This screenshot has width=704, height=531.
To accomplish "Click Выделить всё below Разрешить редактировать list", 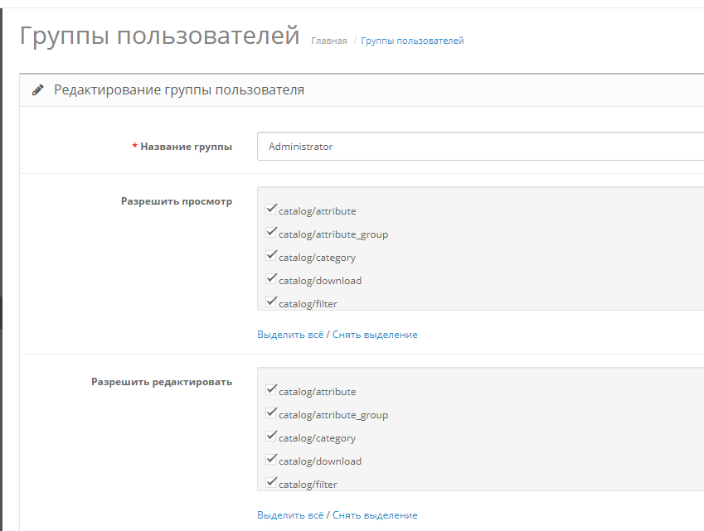I will pos(290,515).
